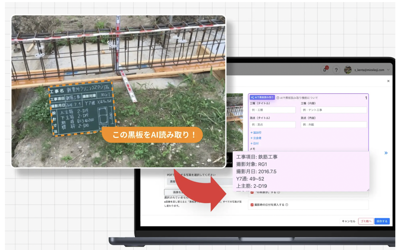Toggle the 撮影時の日付を挿入する checkbox
The width and height of the screenshot is (396, 250).
click(252, 205)
